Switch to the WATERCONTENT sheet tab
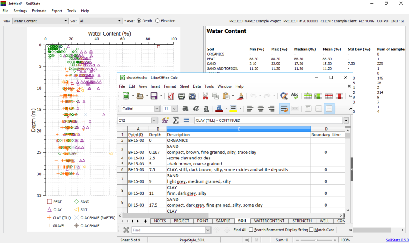 pyautogui.click(x=269, y=221)
